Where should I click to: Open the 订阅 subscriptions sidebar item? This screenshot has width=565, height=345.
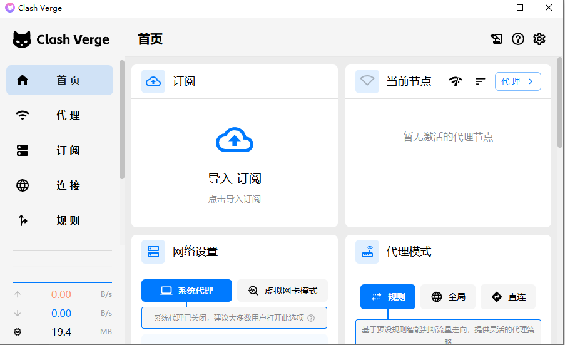click(x=60, y=150)
